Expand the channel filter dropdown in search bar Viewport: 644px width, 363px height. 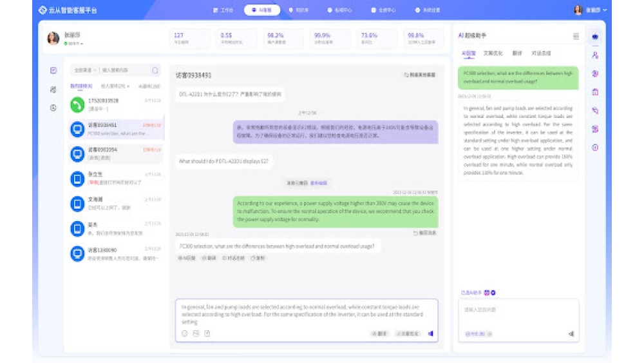85,70
